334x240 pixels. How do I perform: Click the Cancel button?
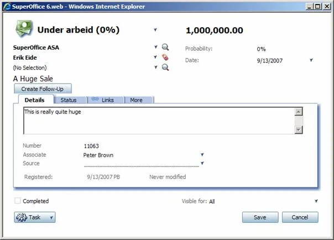(x=300, y=217)
